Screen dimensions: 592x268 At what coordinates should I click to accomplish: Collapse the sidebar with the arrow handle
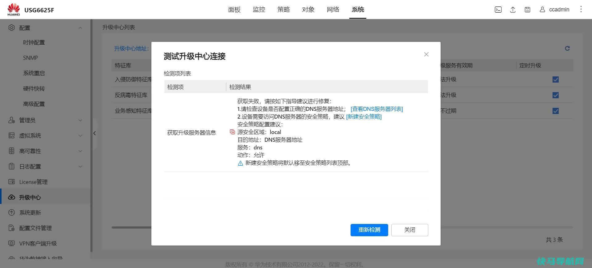tap(95, 133)
